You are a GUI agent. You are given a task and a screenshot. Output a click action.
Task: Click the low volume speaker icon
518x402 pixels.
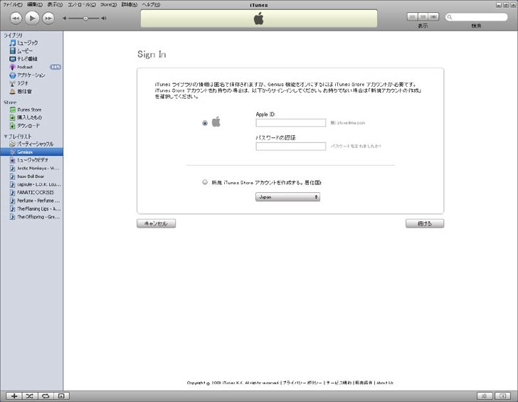click(x=65, y=18)
